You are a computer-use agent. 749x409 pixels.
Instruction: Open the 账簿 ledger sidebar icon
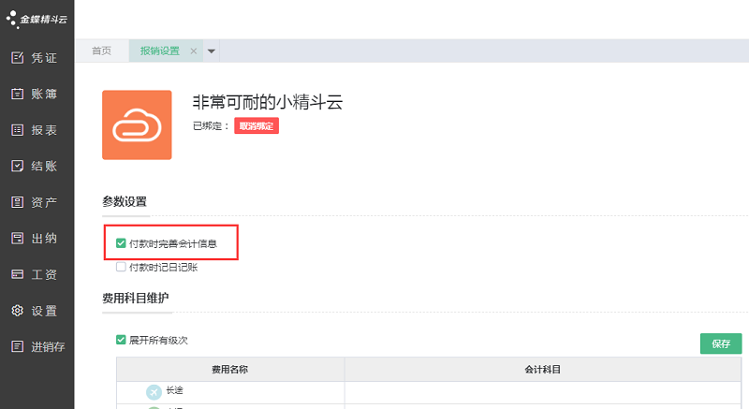point(17,94)
